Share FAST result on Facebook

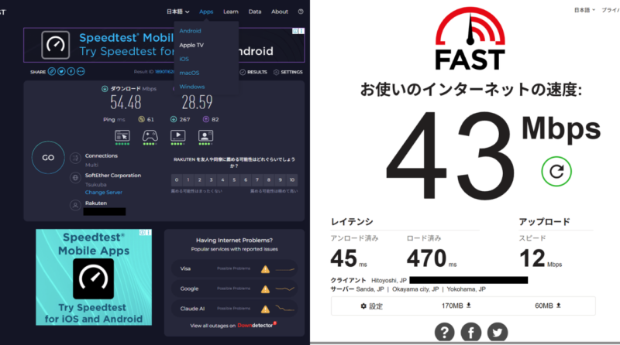[x=471, y=333]
